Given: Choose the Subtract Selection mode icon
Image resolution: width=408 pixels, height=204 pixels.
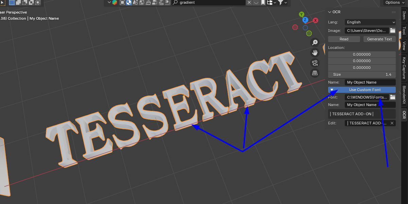Looking at the screenshot, I should point(24,2).
